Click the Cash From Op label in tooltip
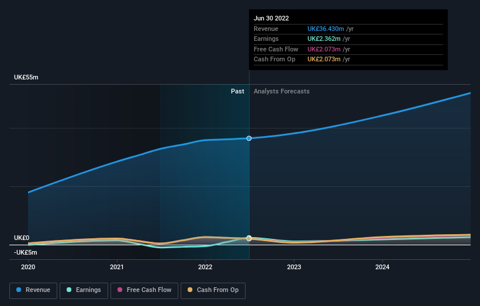The image size is (480, 306). (274, 60)
